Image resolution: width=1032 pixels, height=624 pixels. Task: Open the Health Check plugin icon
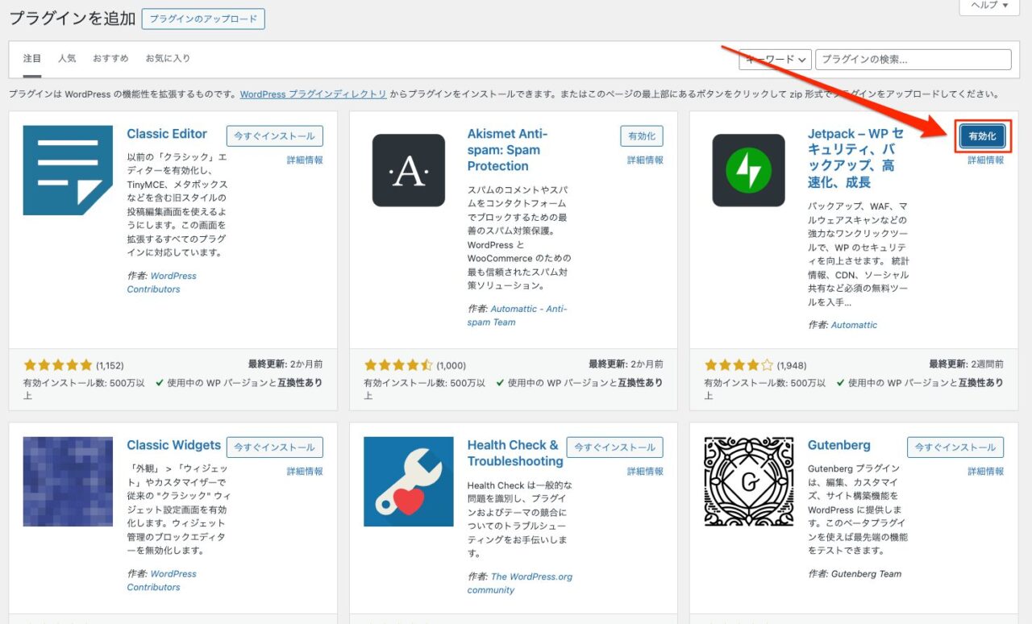(408, 481)
